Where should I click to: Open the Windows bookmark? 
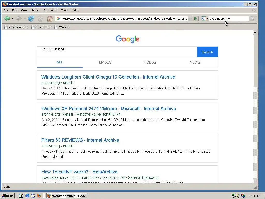62,27
